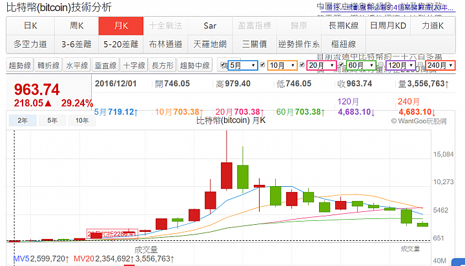Click the MV20 2,354,692 volume average label

(x=103, y=259)
